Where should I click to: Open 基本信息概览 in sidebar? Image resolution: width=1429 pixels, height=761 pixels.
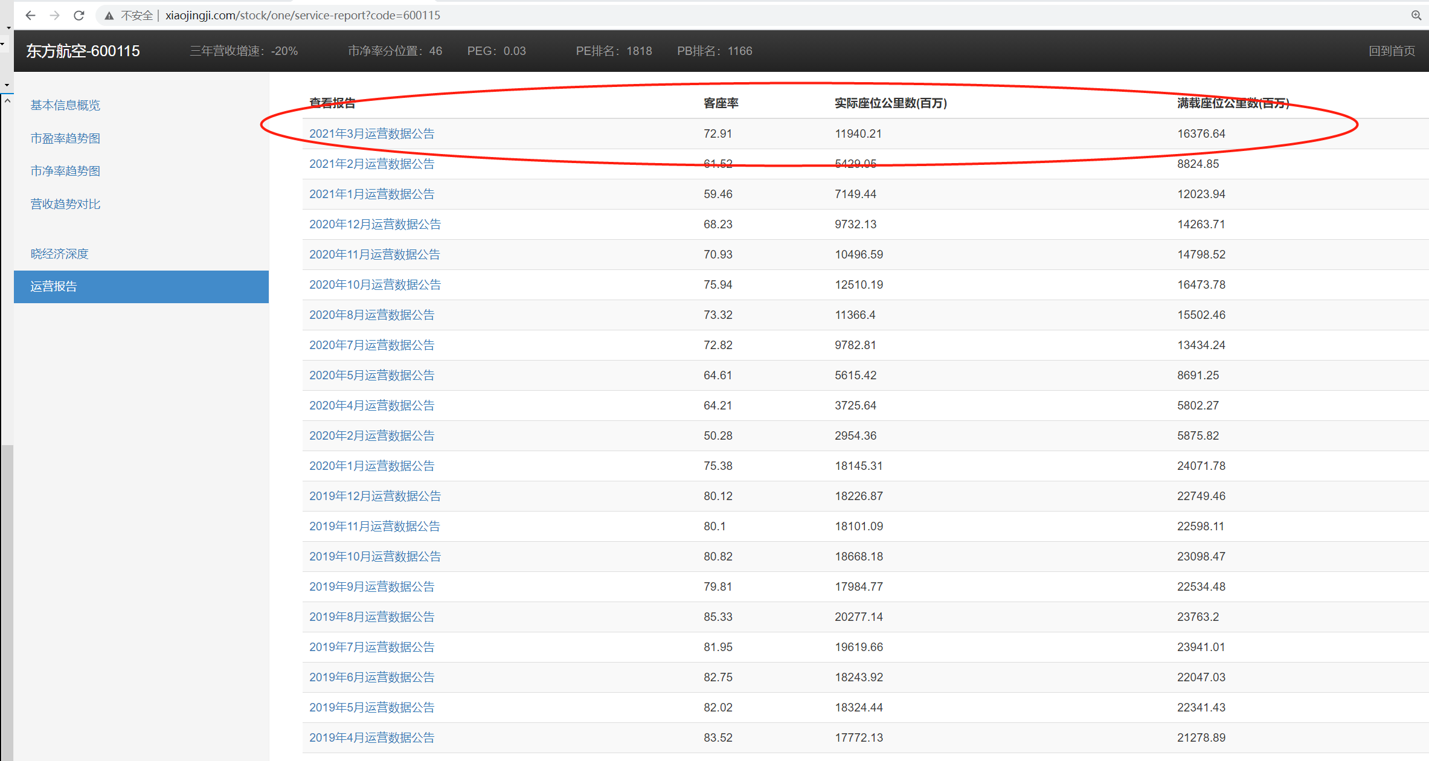(65, 105)
